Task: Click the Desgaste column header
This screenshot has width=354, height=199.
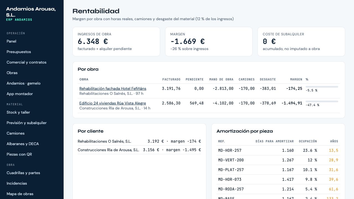Action: (268, 79)
